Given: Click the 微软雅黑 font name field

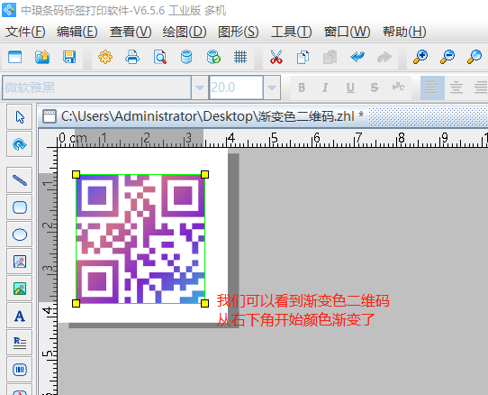Looking at the screenshot, I should point(96,87).
